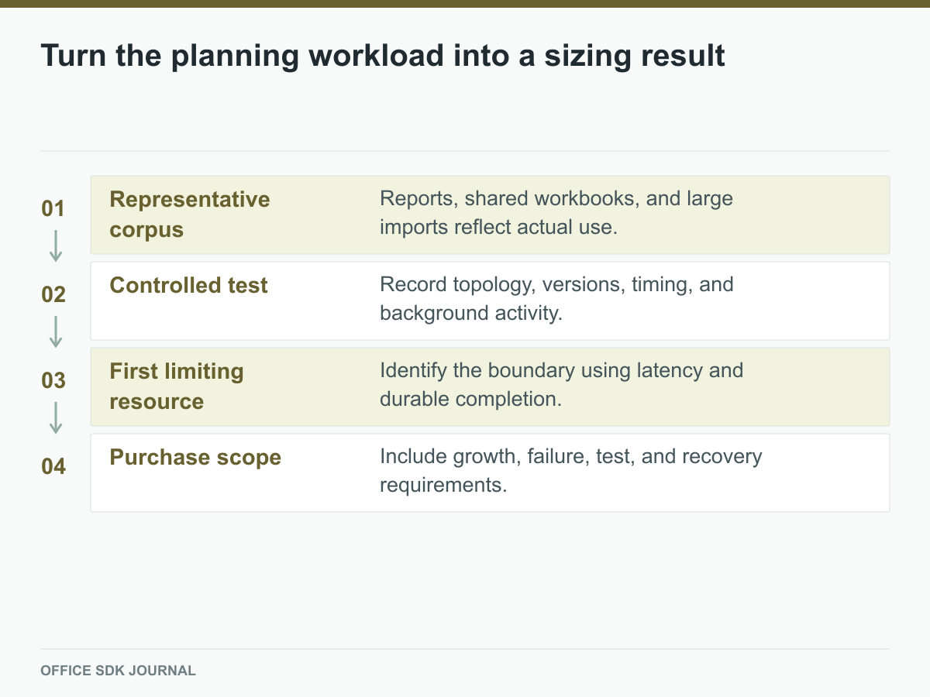
Task: Click the olive top border bar
Action: [465, 4]
